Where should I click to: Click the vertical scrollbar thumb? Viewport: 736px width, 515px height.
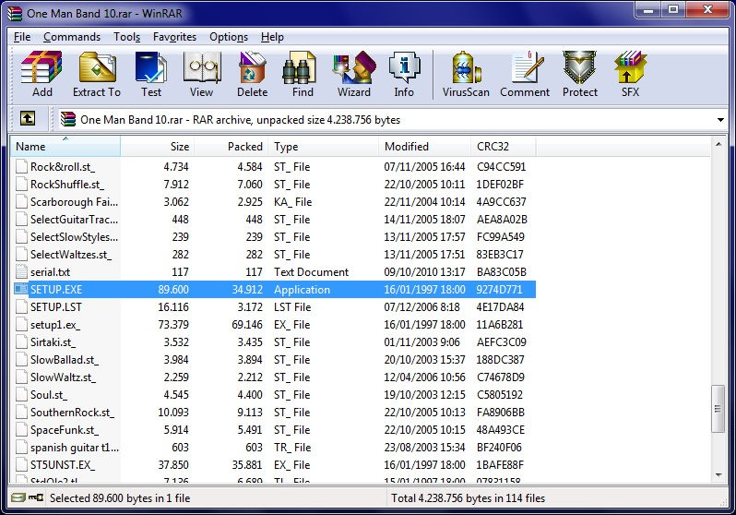[x=718, y=408]
